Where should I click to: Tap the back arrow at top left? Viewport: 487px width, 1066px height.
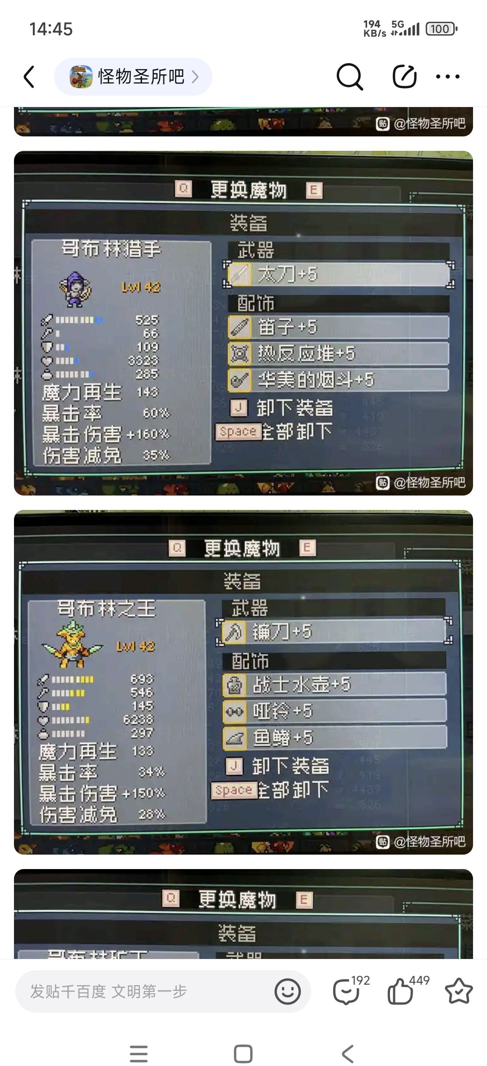coord(29,76)
